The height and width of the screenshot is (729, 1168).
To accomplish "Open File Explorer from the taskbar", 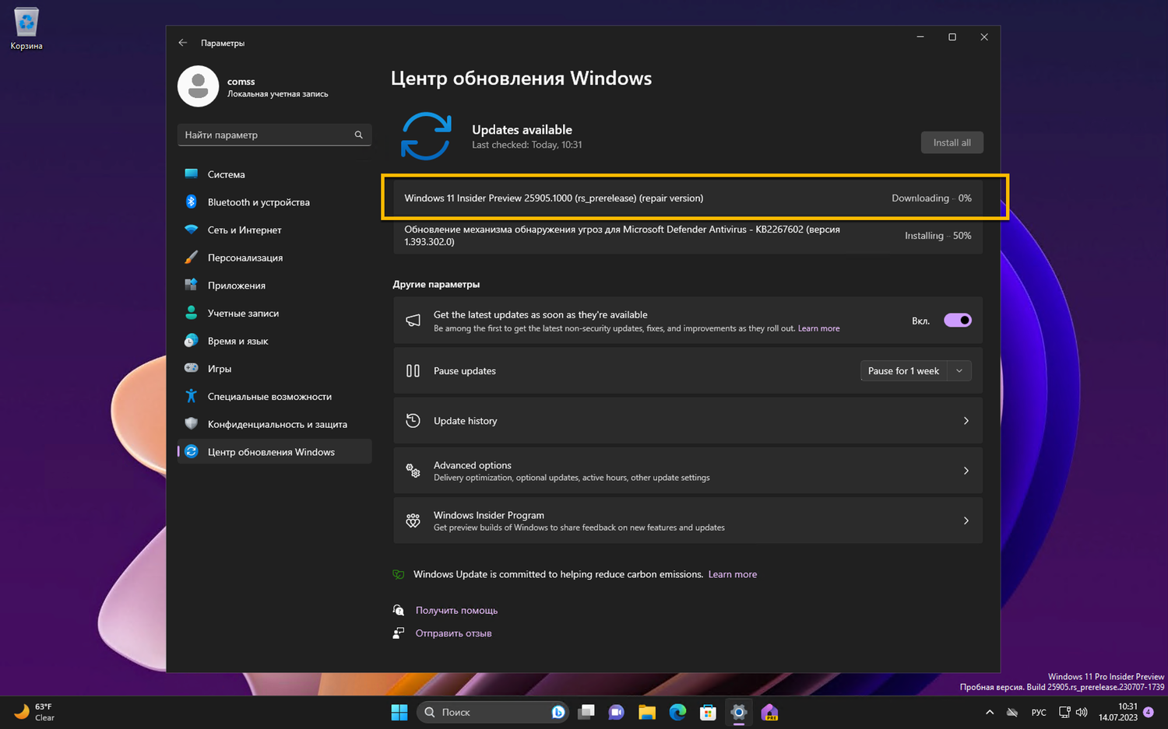I will pyautogui.click(x=646, y=712).
